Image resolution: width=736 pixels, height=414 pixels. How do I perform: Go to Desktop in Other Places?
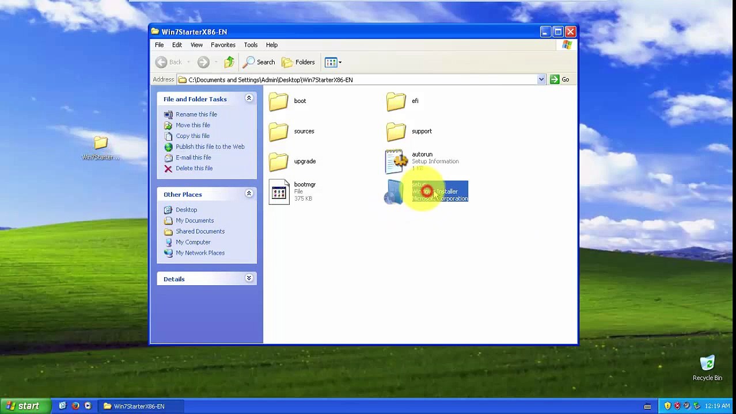click(186, 210)
